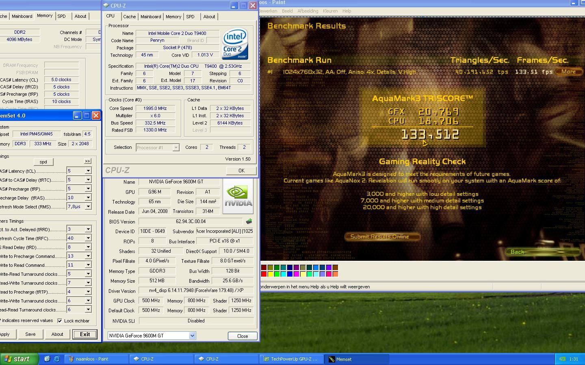Click the BIOS save chip icon in GPU-Z
This screenshot has width=585, height=365.
tap(249, 221)
